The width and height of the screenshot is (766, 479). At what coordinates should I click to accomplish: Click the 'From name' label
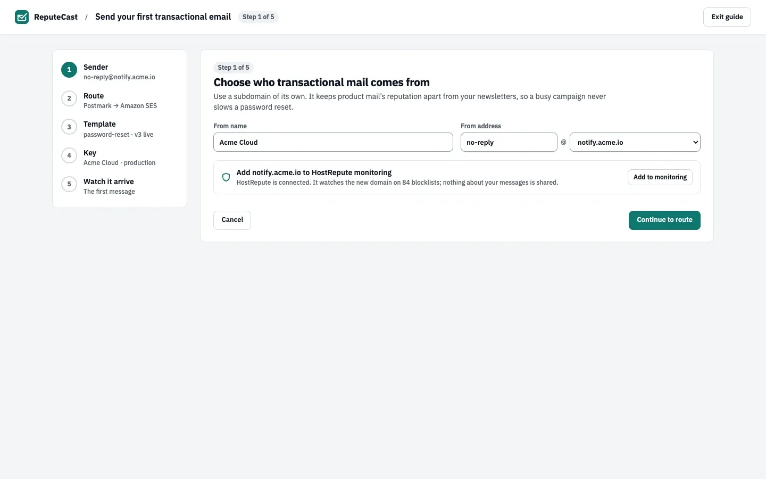pyautogui.click(x=230, y=126)
